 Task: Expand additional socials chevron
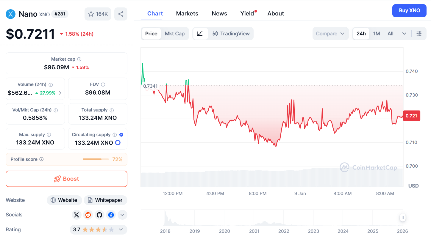122,215
